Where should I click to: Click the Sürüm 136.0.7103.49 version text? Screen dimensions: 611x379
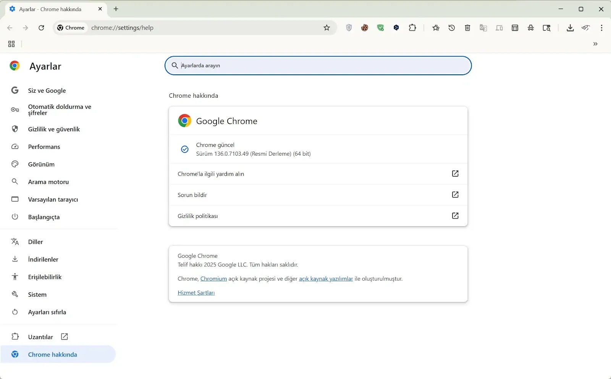(253, 154)
